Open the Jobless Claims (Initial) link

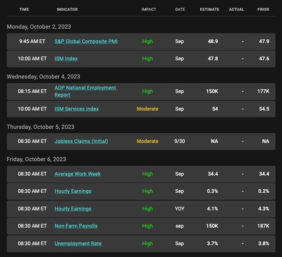tap(81, 141)
